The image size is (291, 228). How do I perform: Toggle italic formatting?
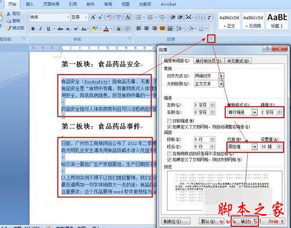pyautogui.click(x=41, y=29)
